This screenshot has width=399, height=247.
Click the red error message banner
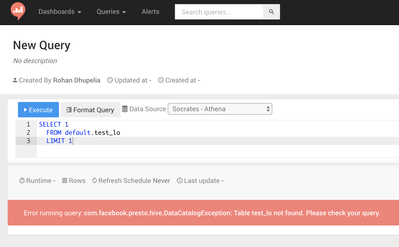tap(203, 213)
